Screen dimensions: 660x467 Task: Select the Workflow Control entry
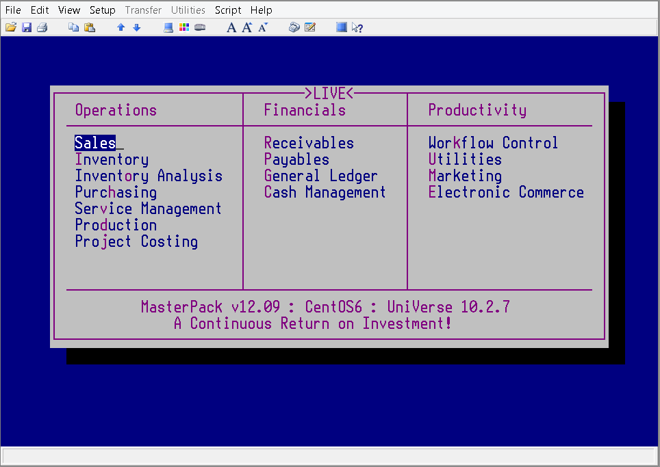(494, 143)
